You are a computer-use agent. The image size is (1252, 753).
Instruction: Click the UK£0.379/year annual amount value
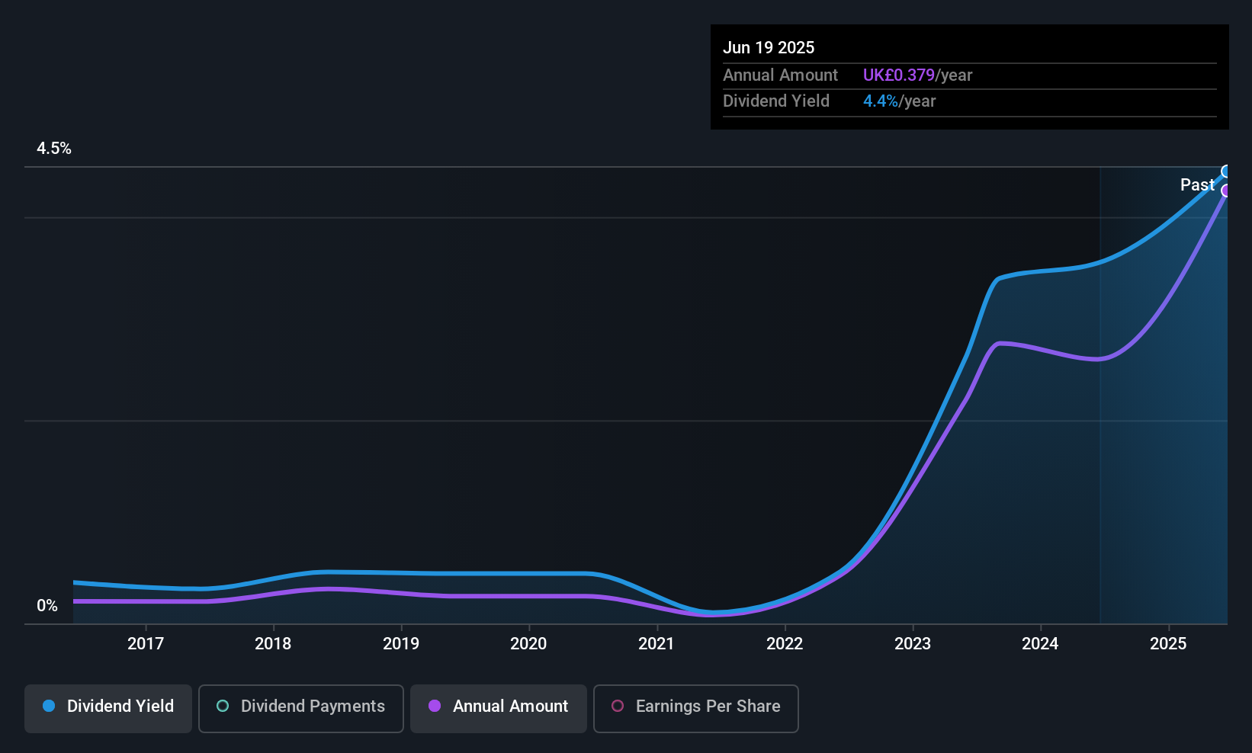pos(918,75)
